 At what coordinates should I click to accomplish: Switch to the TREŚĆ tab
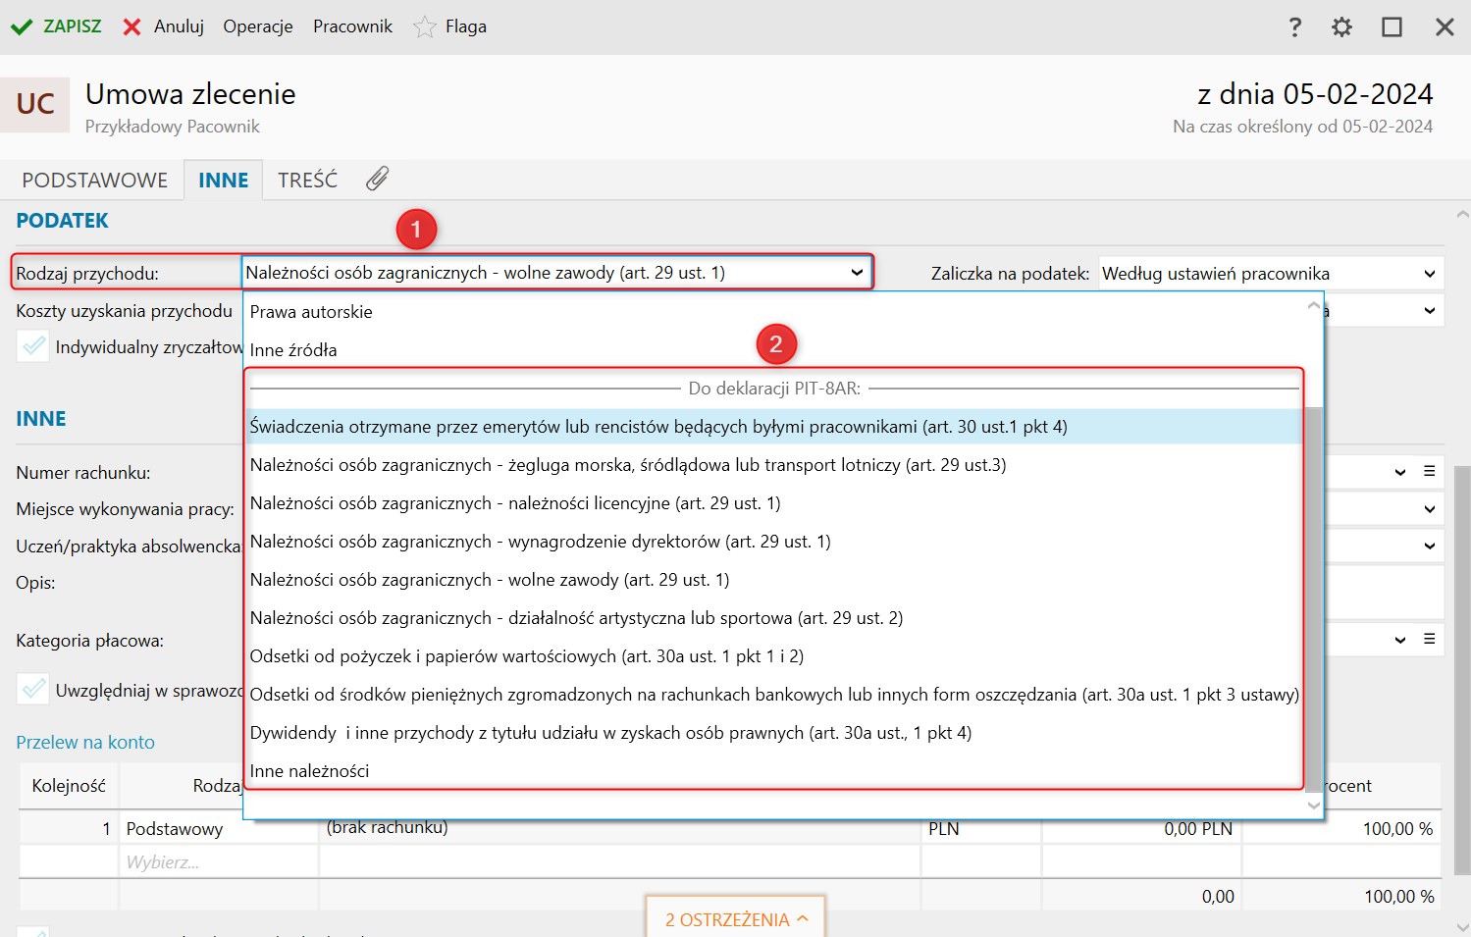(307, 181)
